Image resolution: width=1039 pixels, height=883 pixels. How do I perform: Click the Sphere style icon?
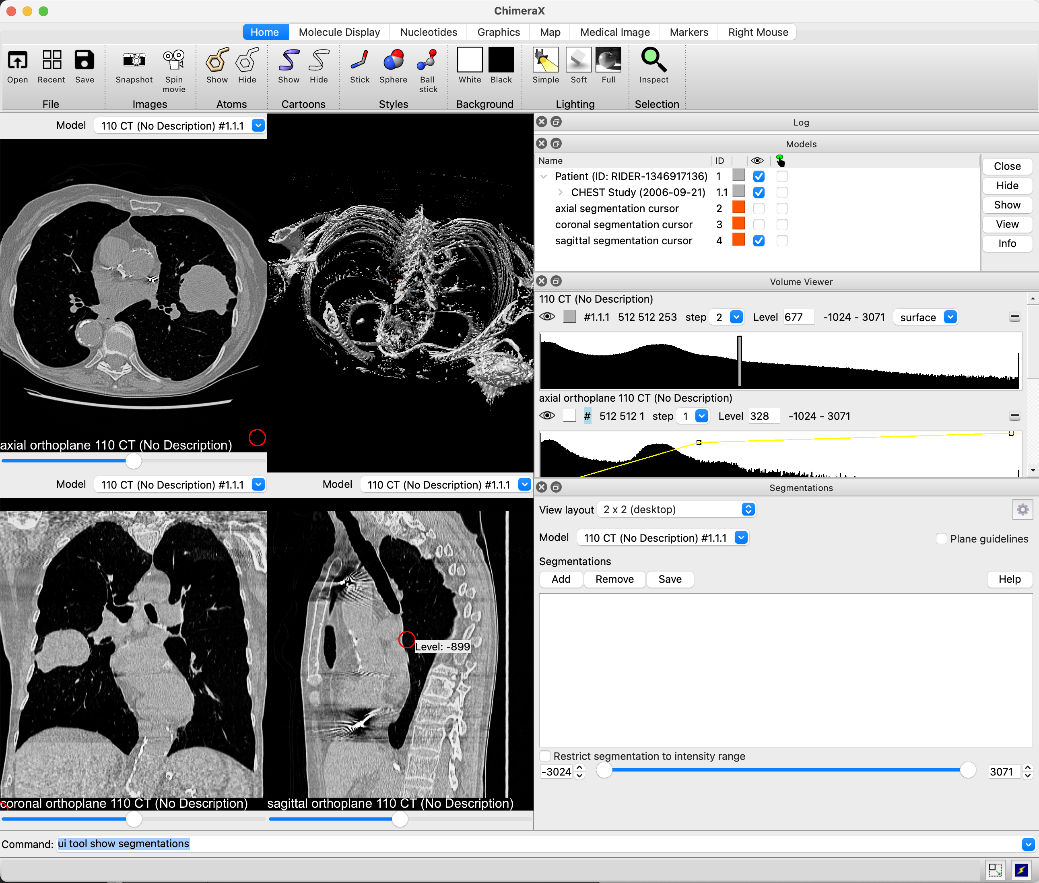point(393,60)
